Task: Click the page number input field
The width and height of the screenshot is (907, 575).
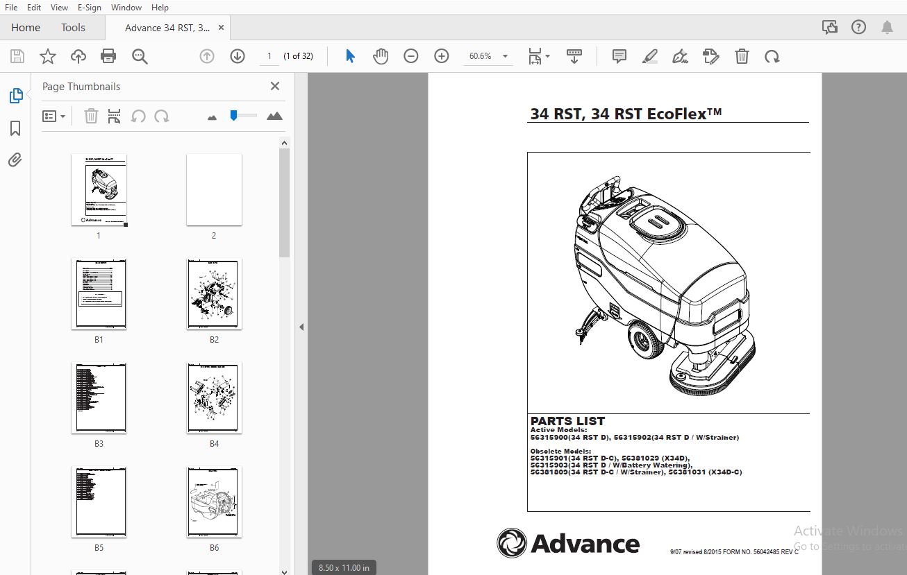Action: (x=269, y=56)
